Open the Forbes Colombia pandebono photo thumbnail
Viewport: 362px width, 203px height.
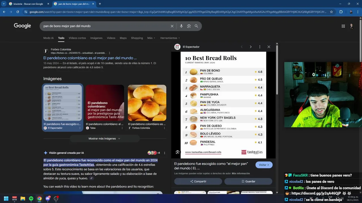tap(147, 103)
